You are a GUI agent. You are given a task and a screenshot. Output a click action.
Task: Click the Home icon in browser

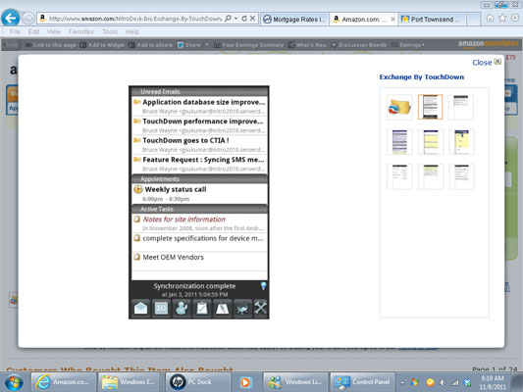click(x=490, y=18)
